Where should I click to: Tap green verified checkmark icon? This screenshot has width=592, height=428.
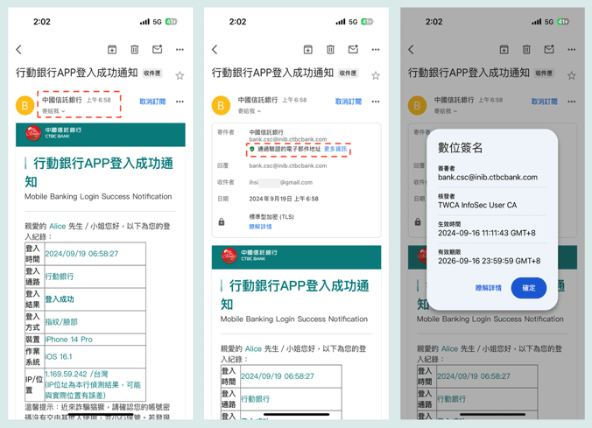tap(252, 149)
